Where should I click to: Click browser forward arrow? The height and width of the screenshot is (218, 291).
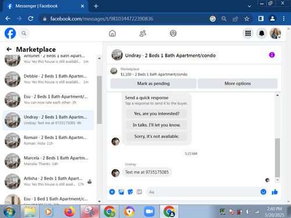pos(19,19)
